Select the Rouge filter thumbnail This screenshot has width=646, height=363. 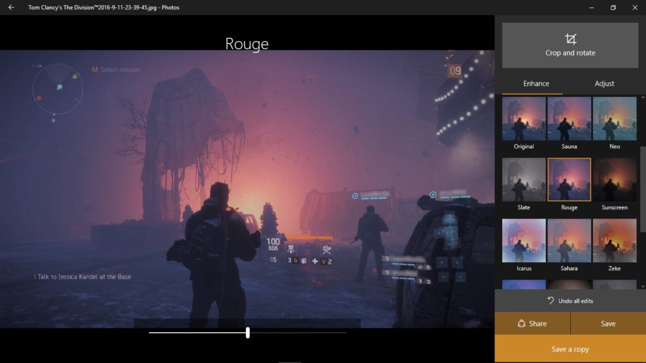click(x=569, y=180)
